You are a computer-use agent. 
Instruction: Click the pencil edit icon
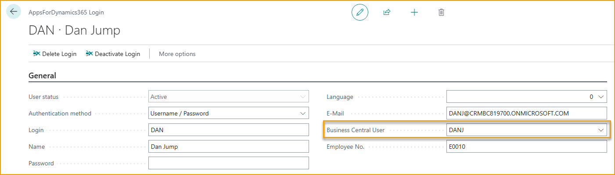(360, 12)
